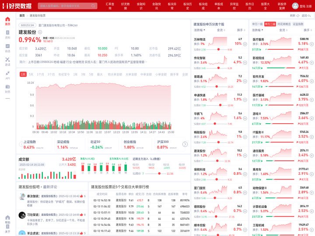This screenshot has width=315, height=236.
Task: Sort sector list by 换手
Action: pos(308,30)
